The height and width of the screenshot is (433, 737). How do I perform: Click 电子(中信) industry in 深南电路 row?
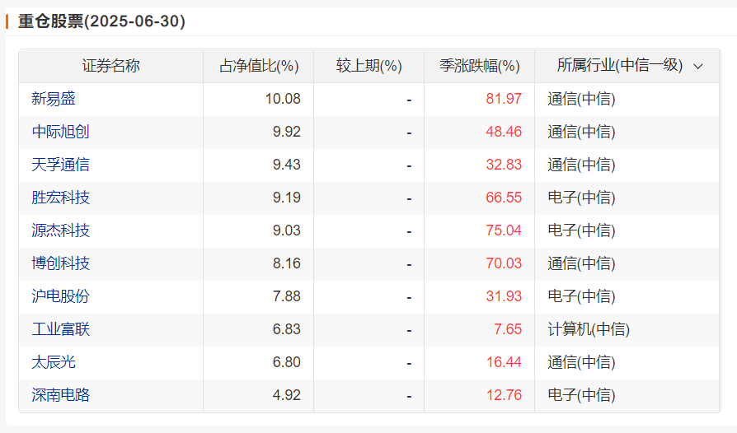click(581, 394)
